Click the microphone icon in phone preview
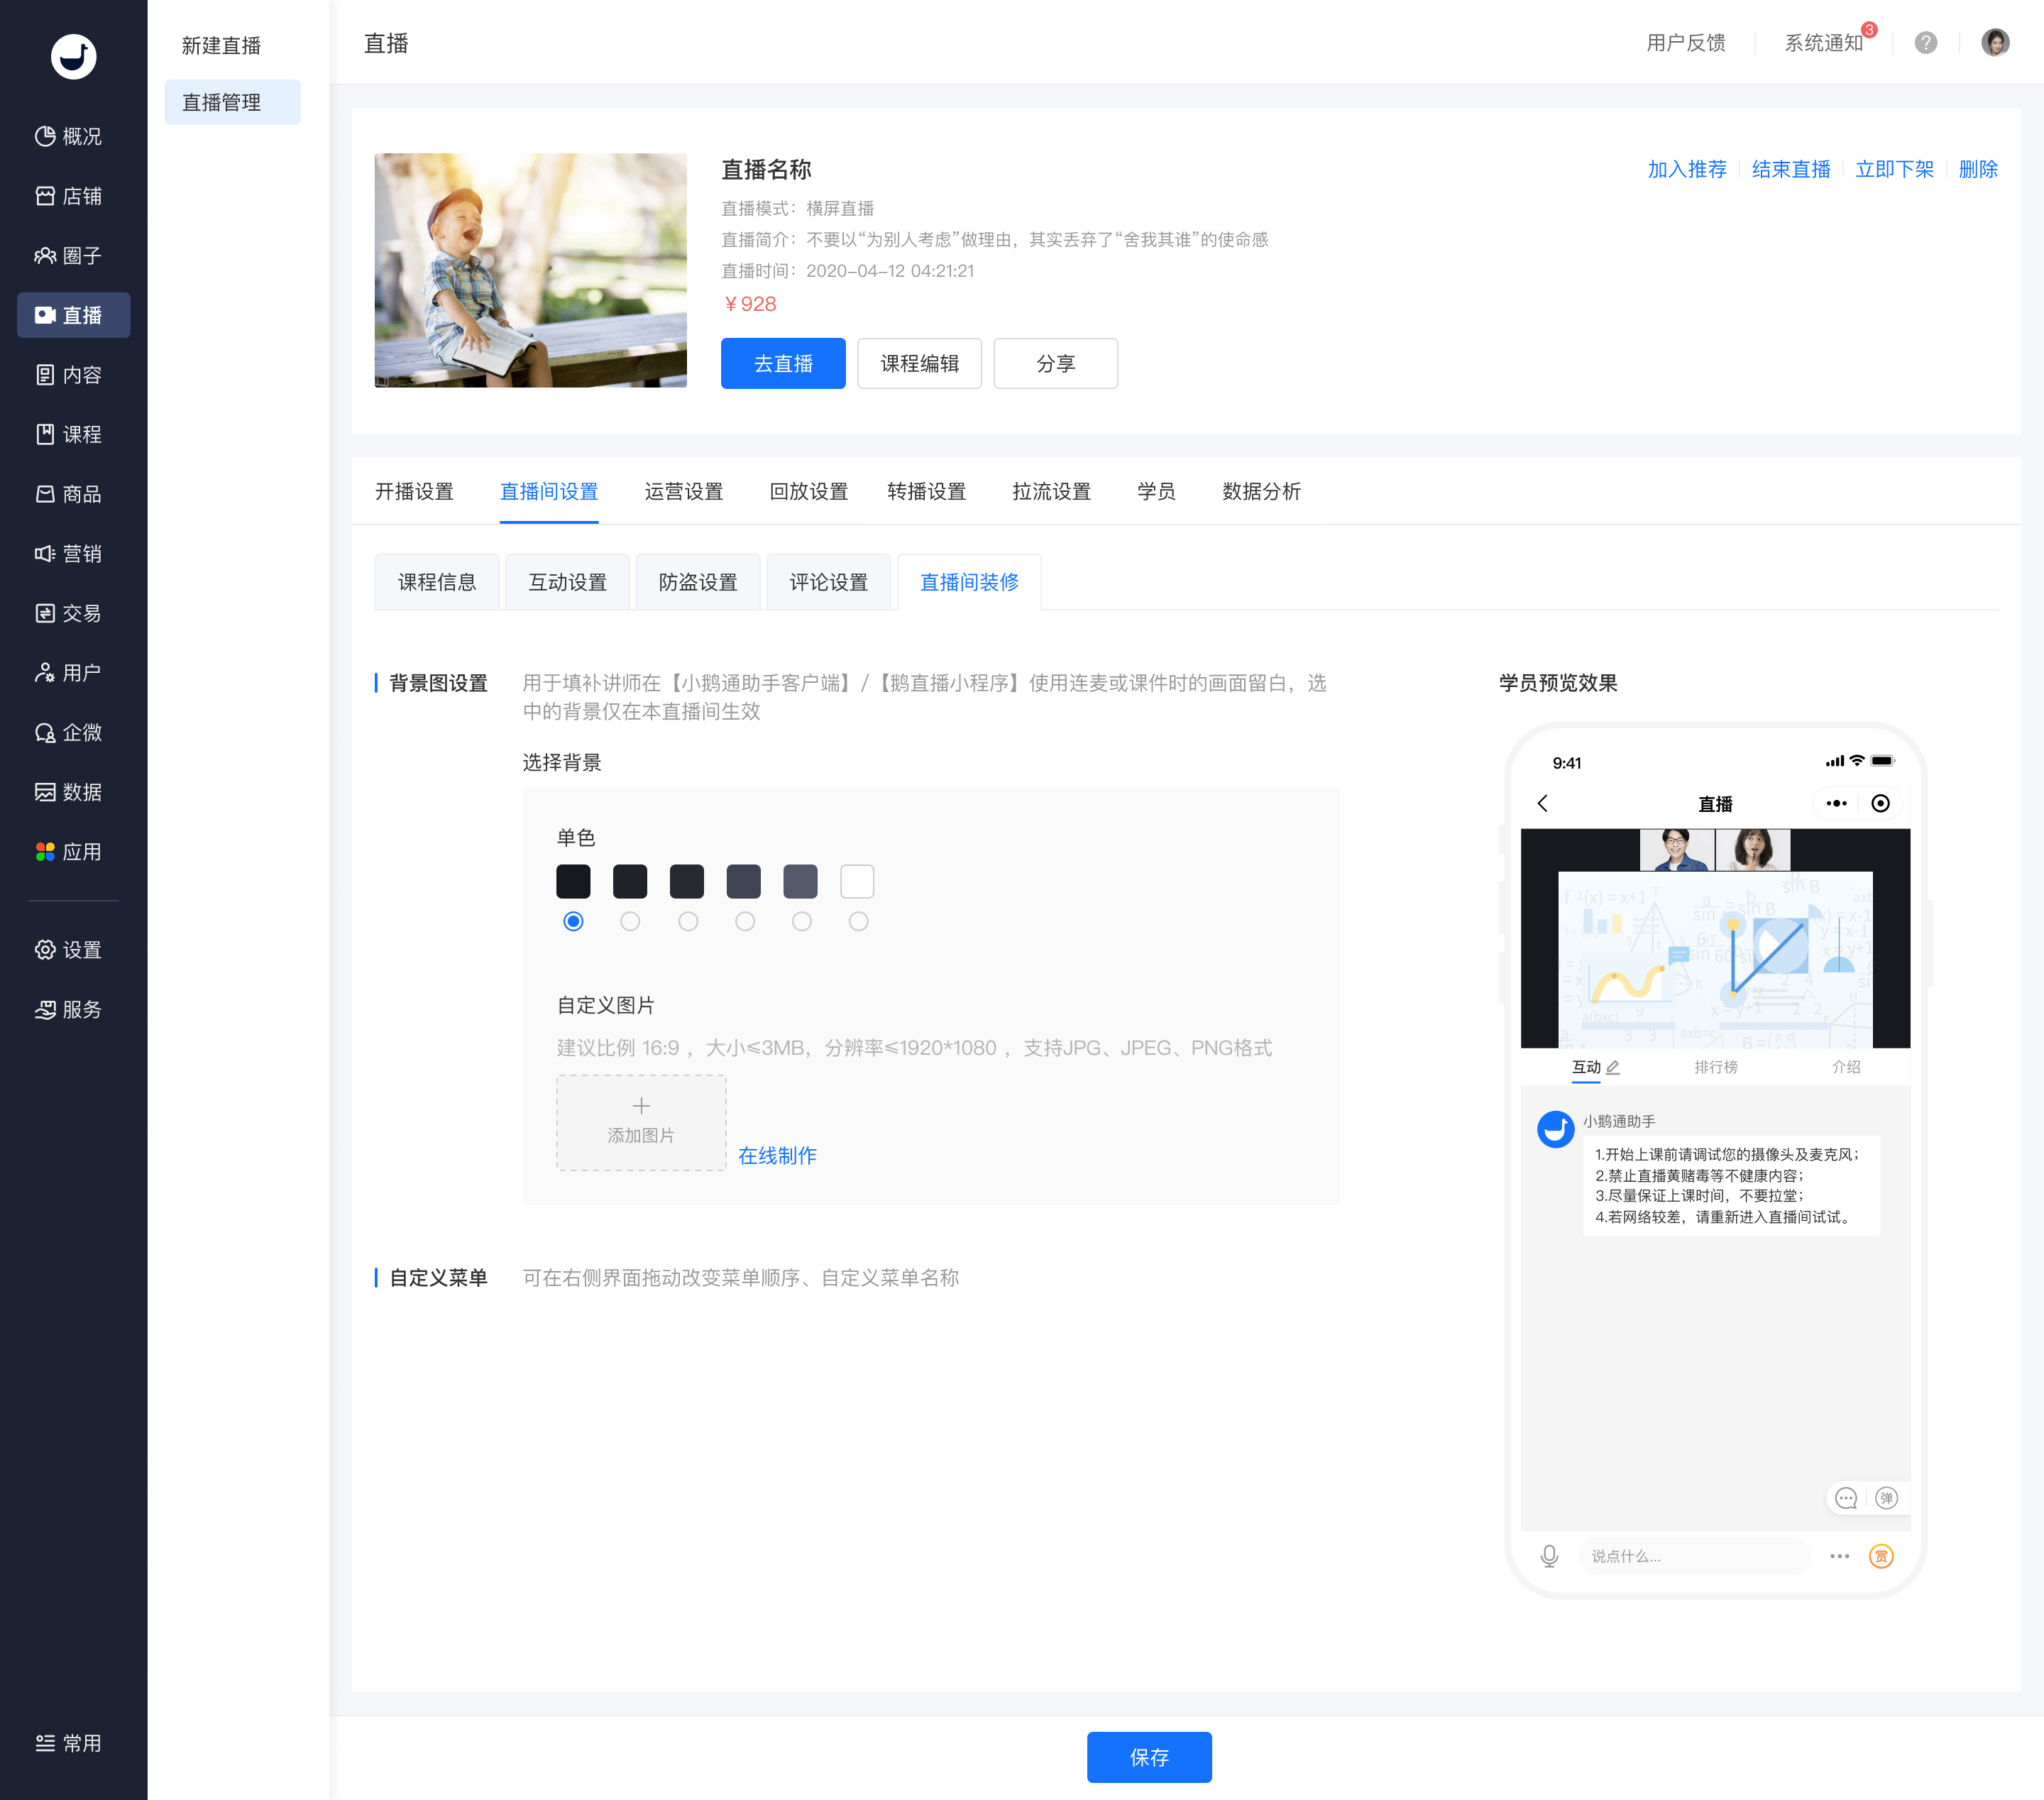 pyautogui.click(x=1550, y=1556)
